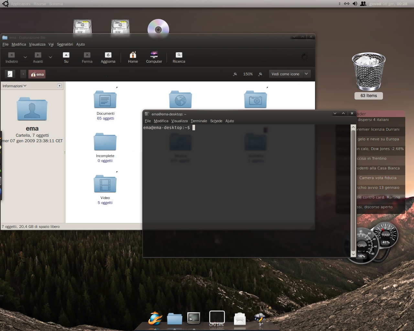Launch the terminal from the dock
The image size is (414, 331).
(x=194, y=318)
